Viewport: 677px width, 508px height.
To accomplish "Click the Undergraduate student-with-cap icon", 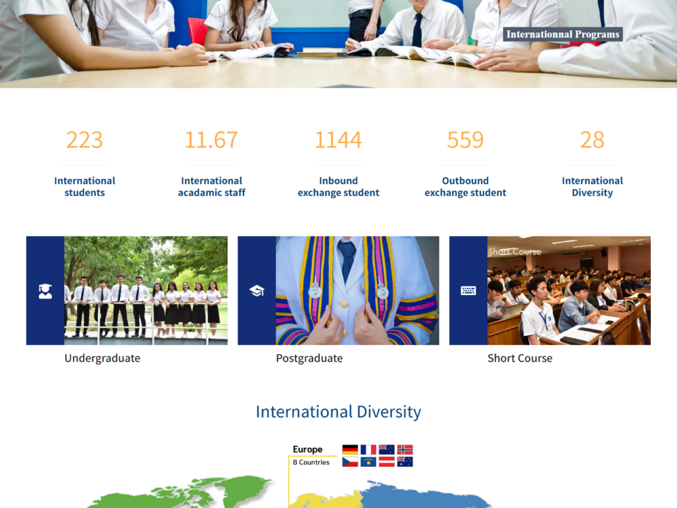I will click(45, 291).
